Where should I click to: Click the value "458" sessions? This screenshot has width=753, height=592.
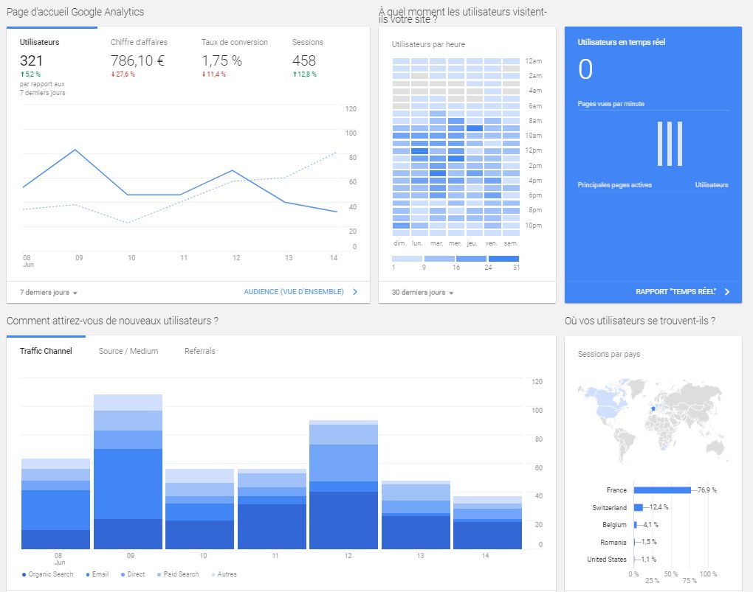(304, 60)
